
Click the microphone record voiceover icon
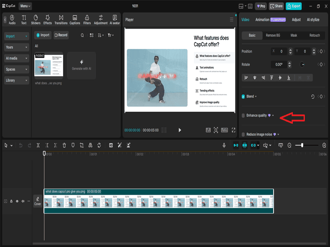pos(224,145)
